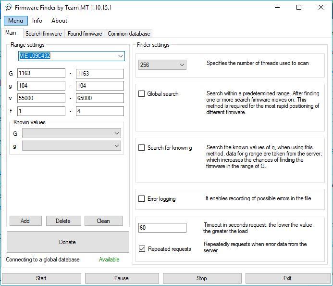Click the Range settings group label
The height and width of the screenshot is (286, 333).
click(27, 45)
